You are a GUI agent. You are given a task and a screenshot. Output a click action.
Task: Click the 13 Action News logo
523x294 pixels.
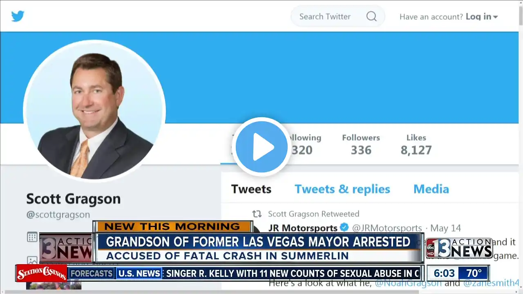459,248
